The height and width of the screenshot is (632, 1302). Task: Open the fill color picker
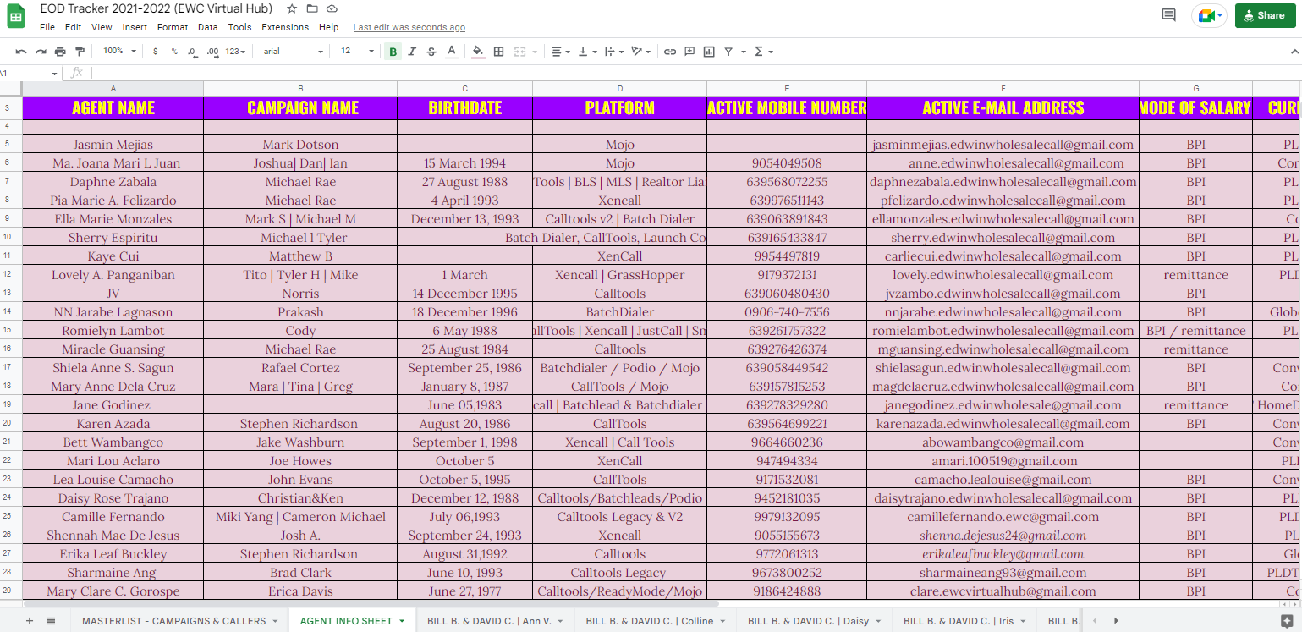click(478, 52)
